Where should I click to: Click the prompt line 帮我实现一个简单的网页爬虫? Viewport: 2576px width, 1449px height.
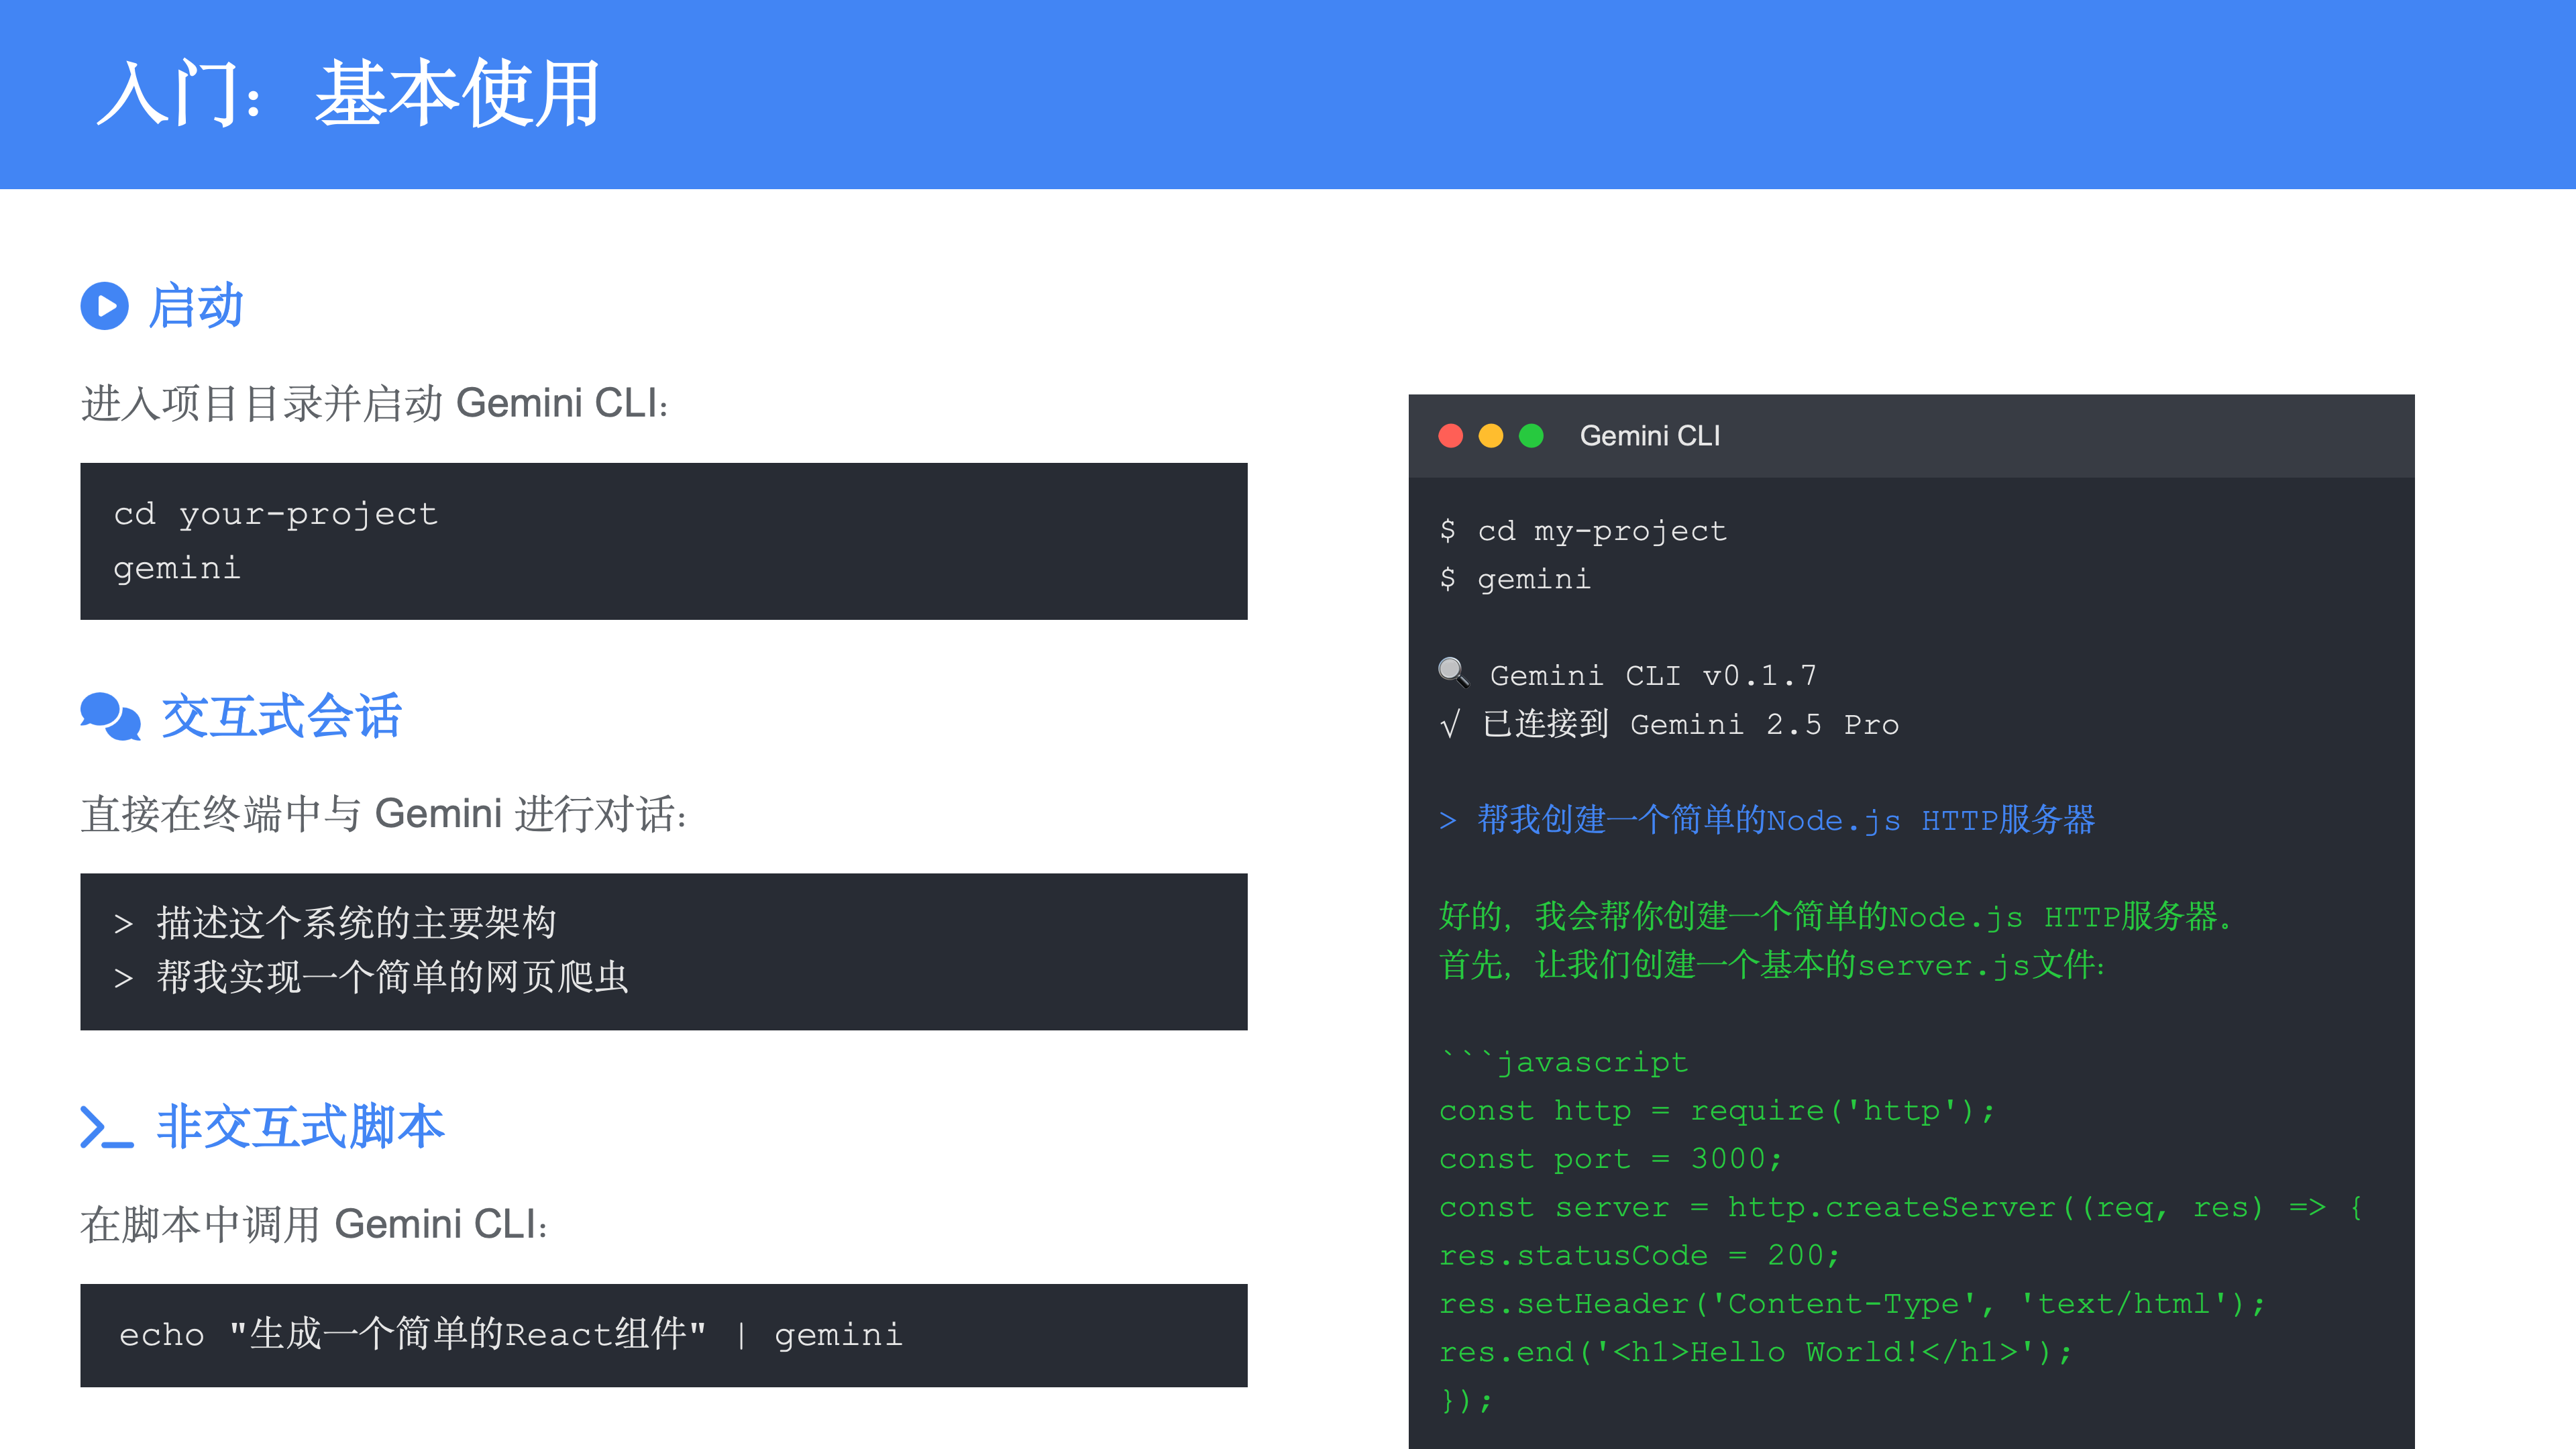coord(371,977)
